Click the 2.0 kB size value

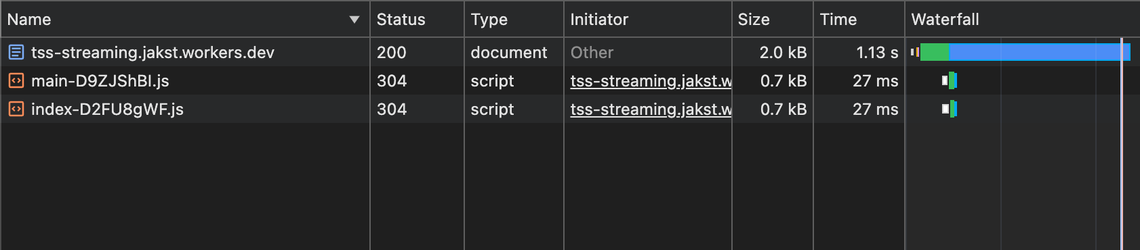pos(783,52)
